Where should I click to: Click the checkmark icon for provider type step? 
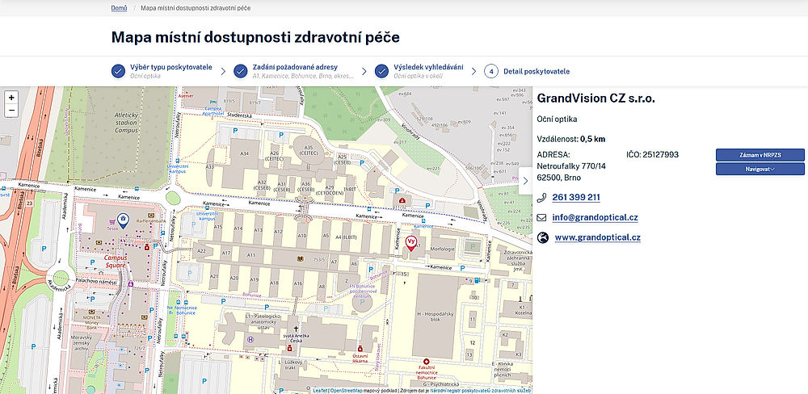click(118, 71)
